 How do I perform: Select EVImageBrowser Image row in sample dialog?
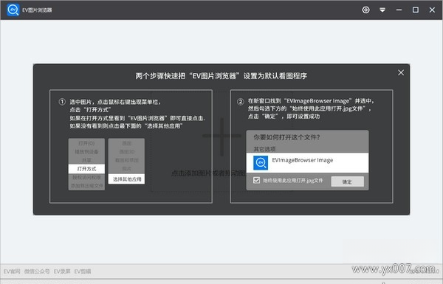[x=307, y=163]
